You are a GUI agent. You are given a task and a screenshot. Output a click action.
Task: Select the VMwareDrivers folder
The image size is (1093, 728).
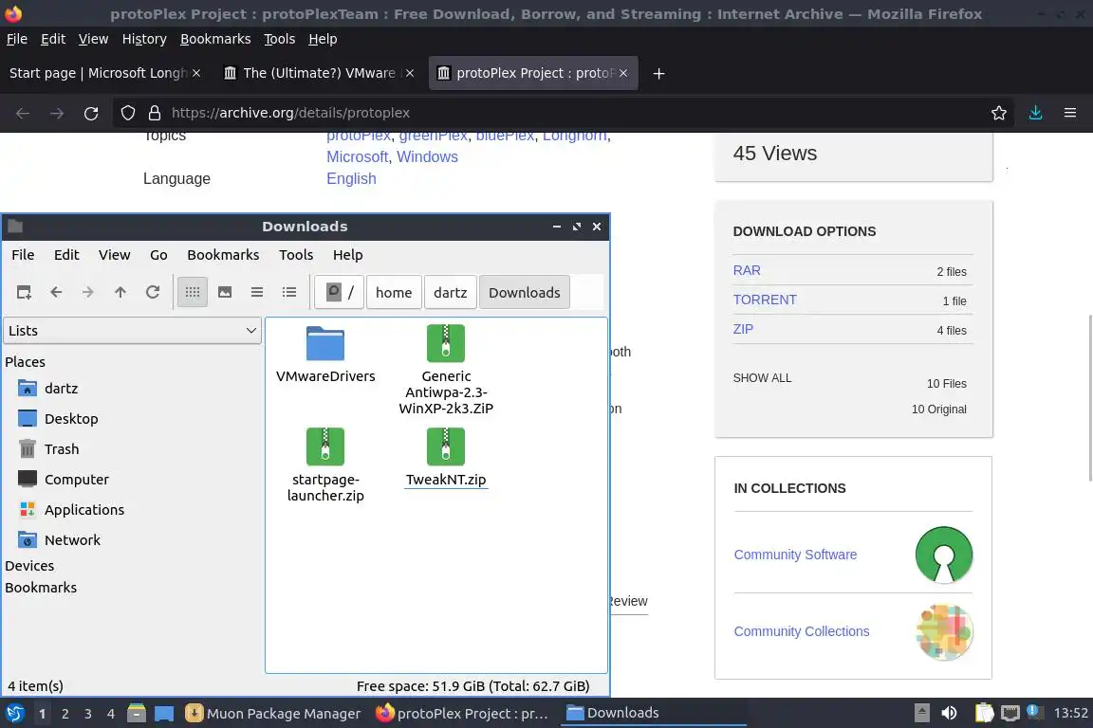325,355
